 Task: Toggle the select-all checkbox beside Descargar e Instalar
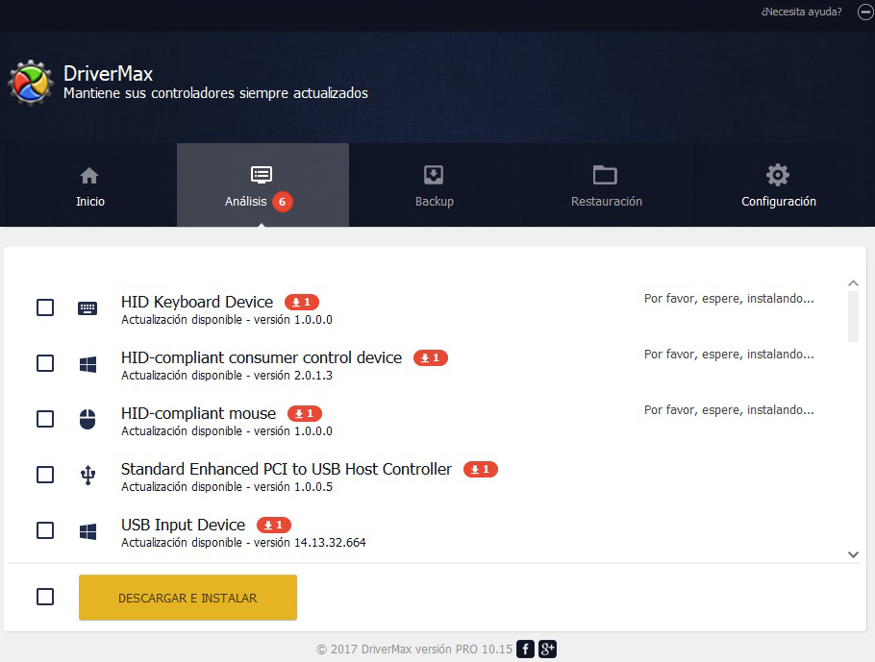(x=45, y=597)
